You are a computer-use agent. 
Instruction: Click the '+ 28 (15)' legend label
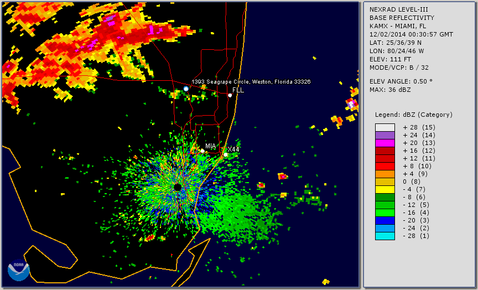point(419,127)
